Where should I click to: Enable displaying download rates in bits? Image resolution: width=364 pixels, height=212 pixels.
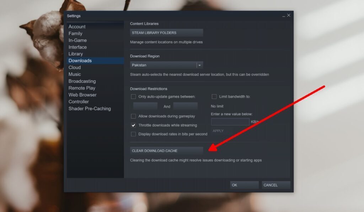click(134, 134)
